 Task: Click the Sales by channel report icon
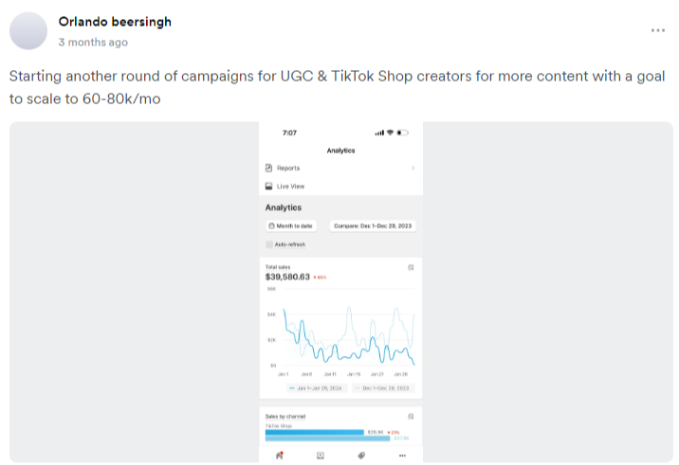click(411, 416)
